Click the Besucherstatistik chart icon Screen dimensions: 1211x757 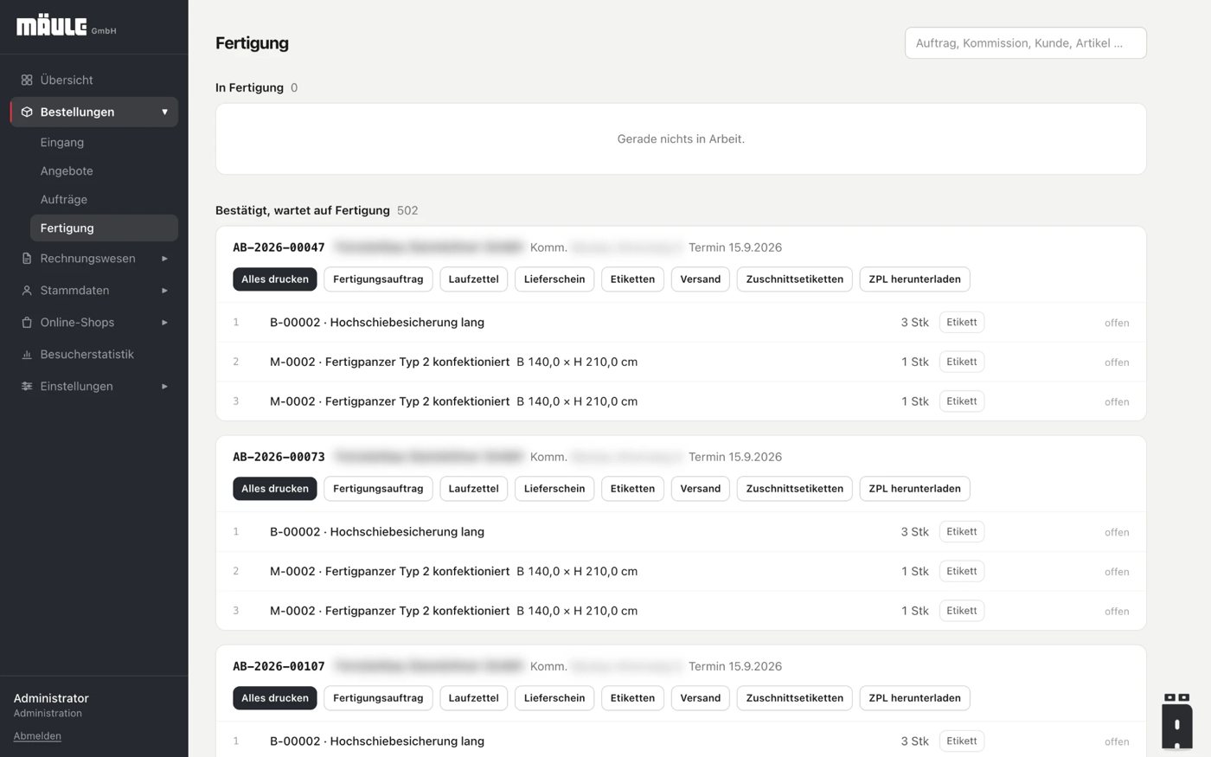(x=27, y=355)
